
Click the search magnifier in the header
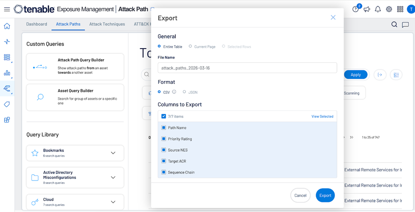tap(394, 24)
